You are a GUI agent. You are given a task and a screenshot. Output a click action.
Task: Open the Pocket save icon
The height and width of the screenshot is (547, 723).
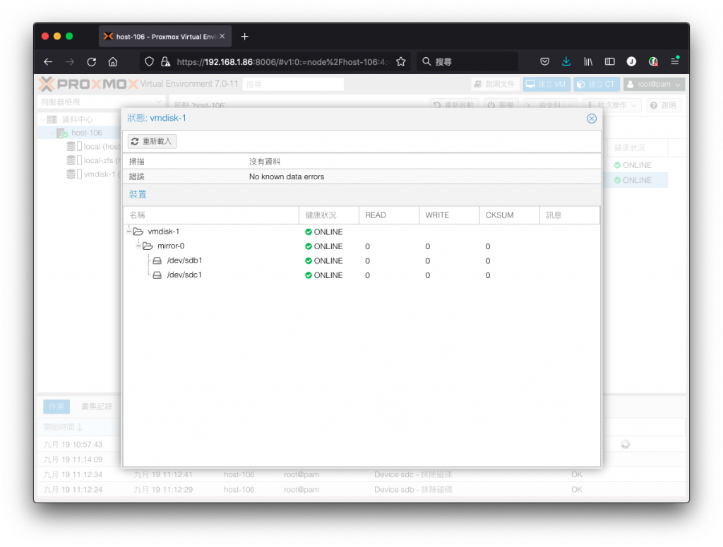pyautogui.click(x=544, y=61)
